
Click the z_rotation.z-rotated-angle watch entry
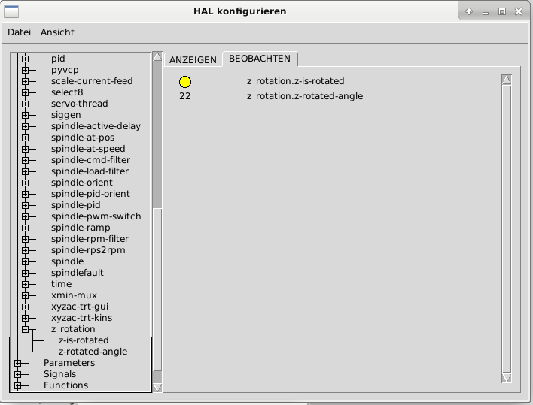(304, 96)
